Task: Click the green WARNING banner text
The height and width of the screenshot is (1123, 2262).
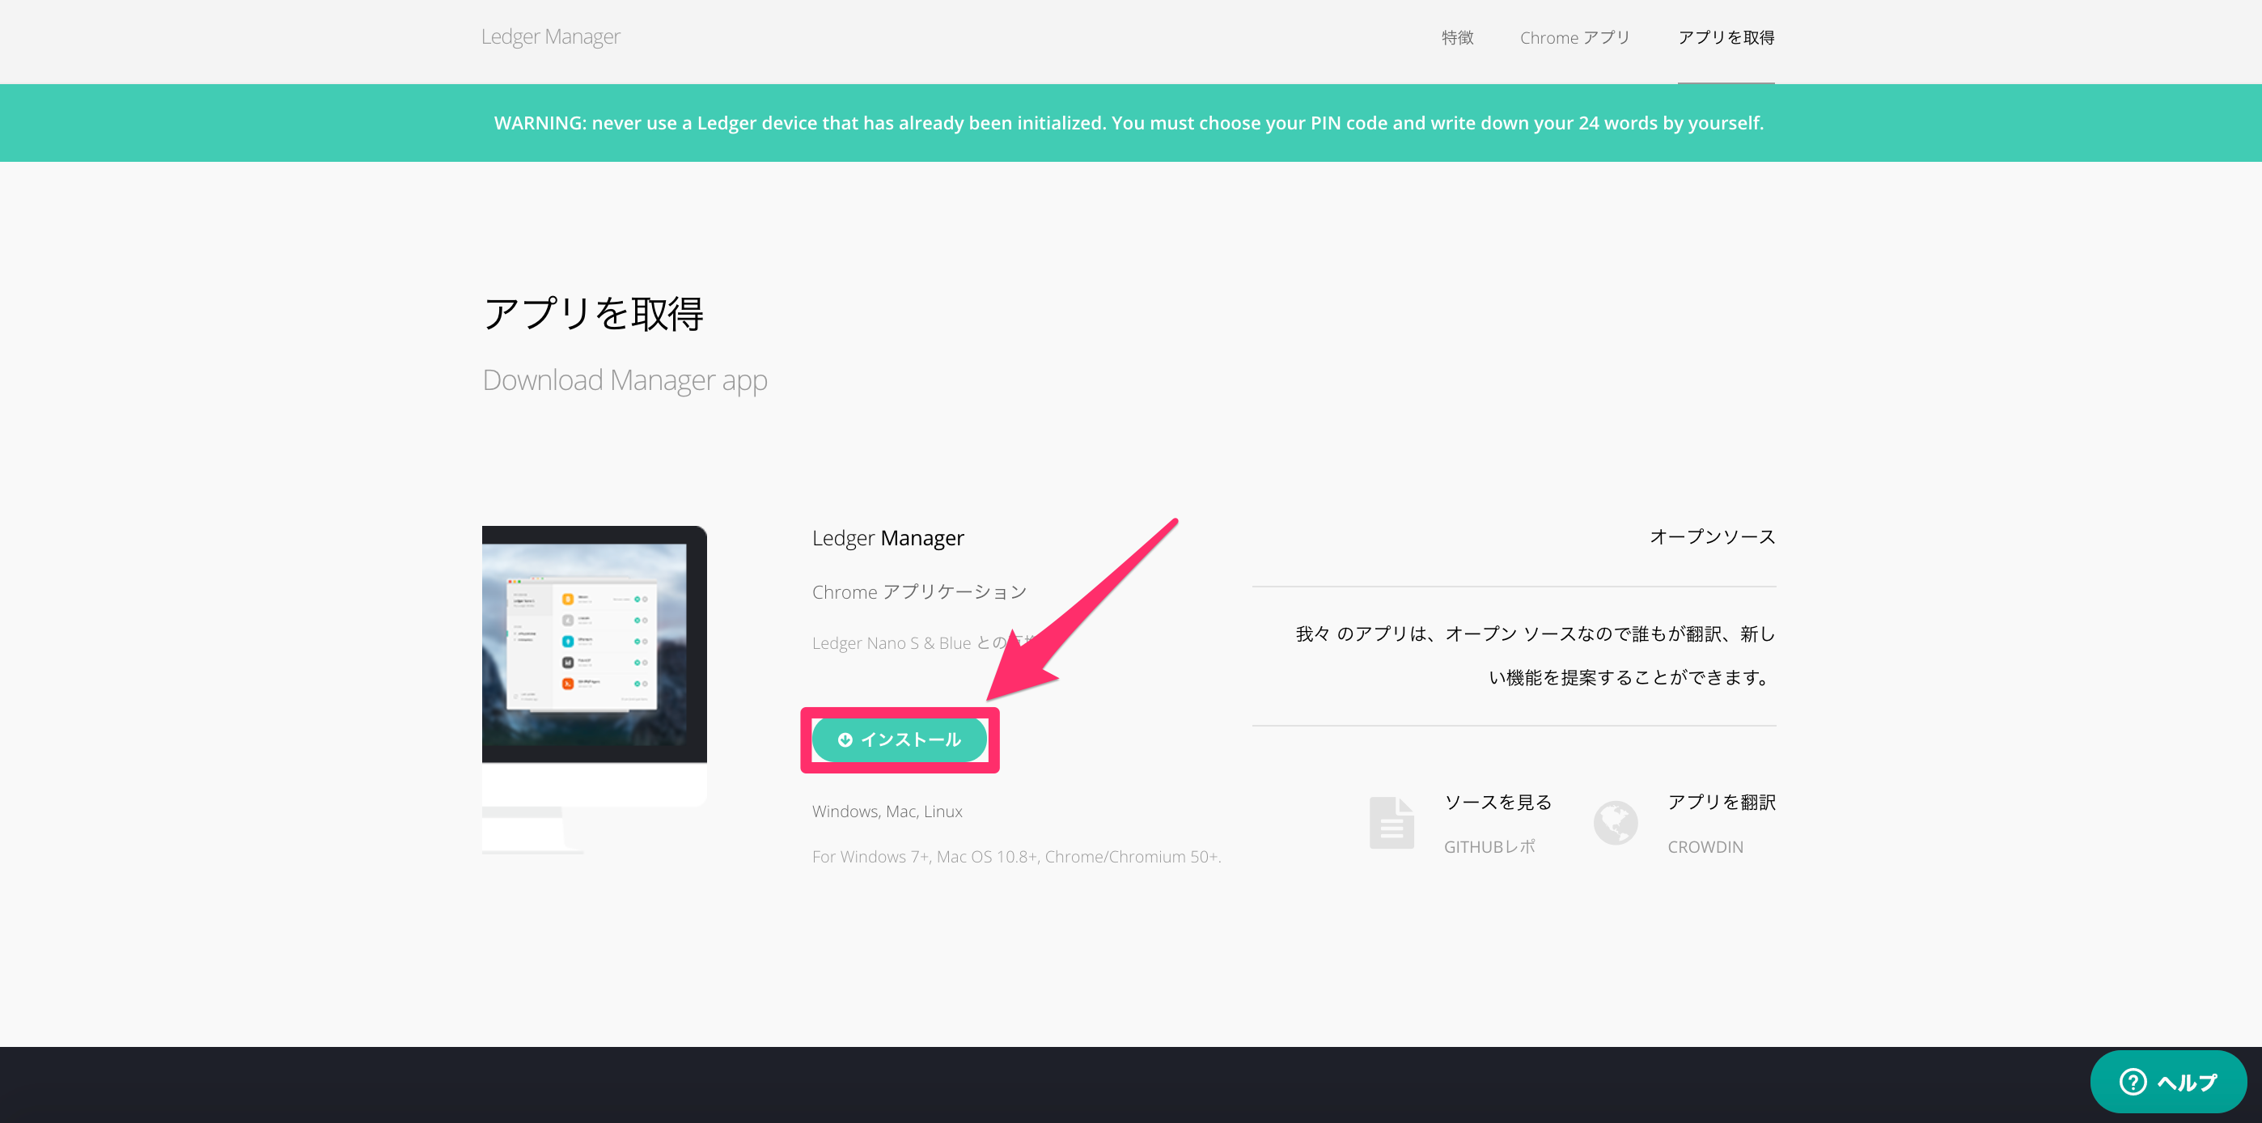Action: (x=1129, y=123)
